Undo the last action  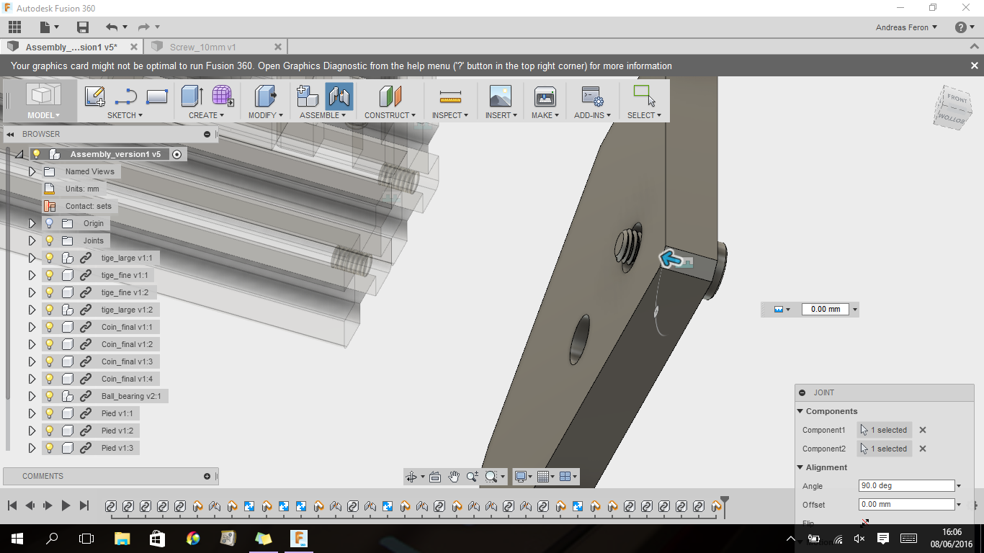tap(112, 27)
